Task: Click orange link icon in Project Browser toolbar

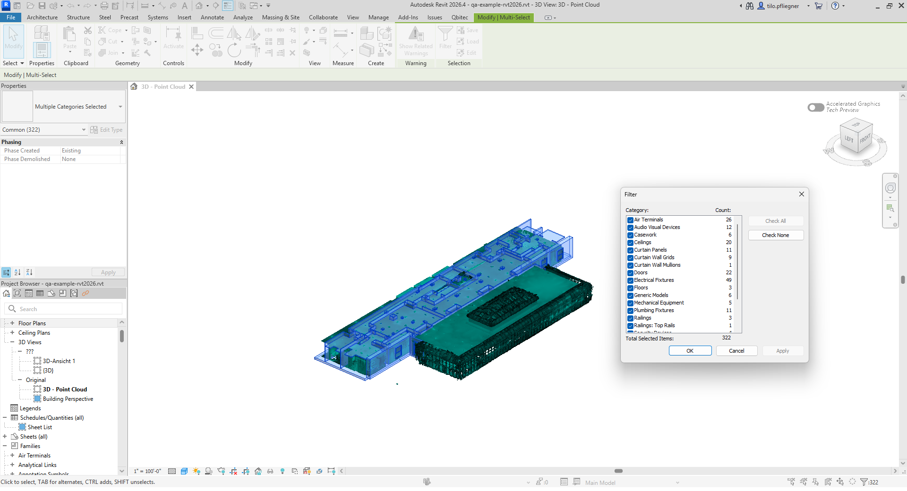Action: click(x=86, y=293)
